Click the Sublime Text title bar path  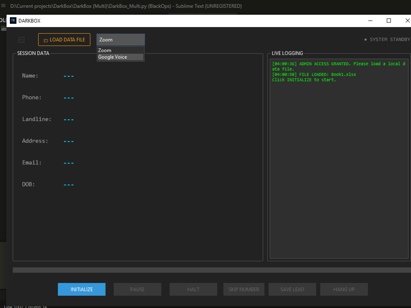pyautogui.click(x=126, y=6)
